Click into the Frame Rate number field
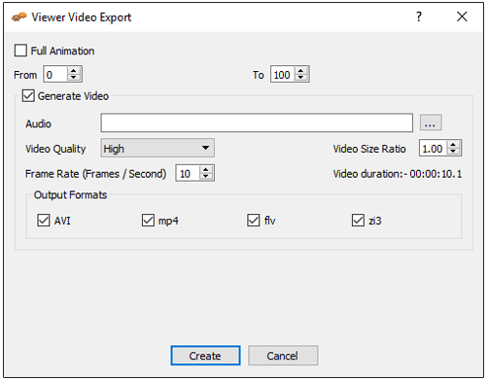Viewport: 488px width, 379px height. tap(188, 173)
